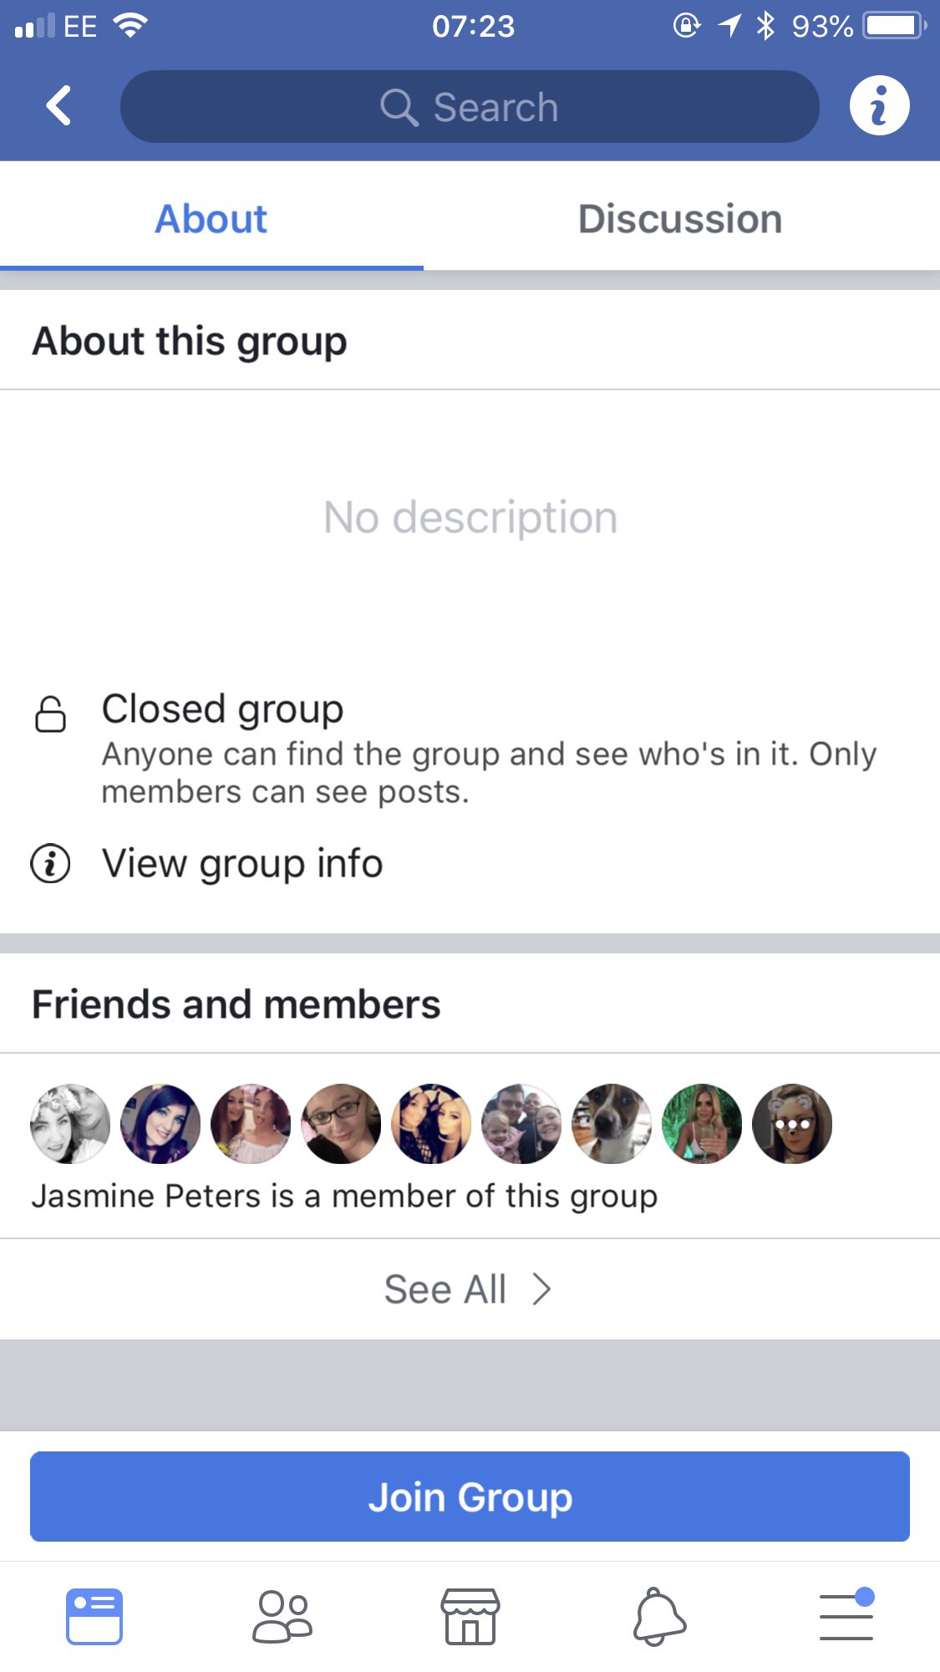Open the last member avatar with bear filter

[x=792, y=1124]
